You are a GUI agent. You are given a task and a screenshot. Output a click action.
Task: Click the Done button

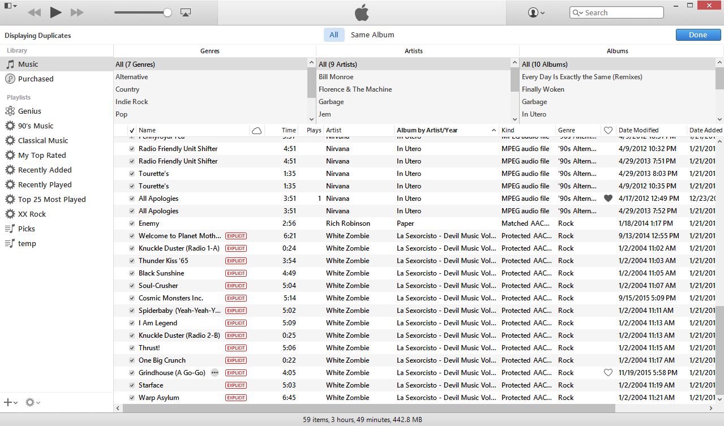[x=698, y=35]
